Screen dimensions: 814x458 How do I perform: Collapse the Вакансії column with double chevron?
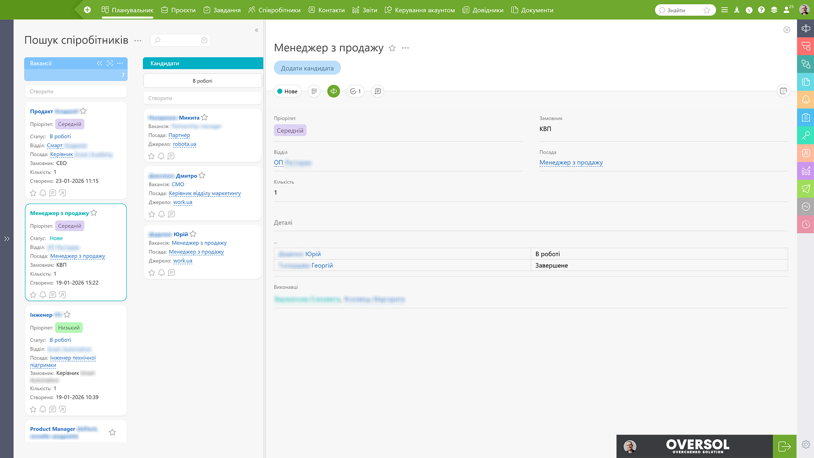(99, 63)
